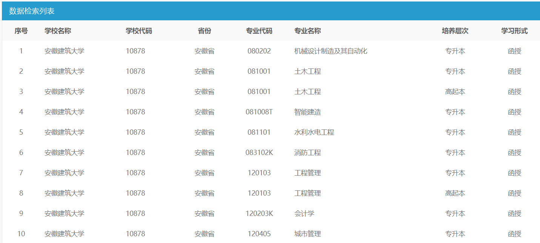This screenshot has height=243, width=540.
Task: Select major code 081008T
Action: [259, 112]
